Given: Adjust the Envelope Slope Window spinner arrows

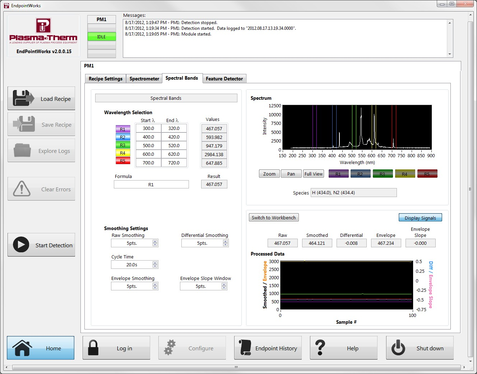Looking at the screenshot, I should [224, 286].
